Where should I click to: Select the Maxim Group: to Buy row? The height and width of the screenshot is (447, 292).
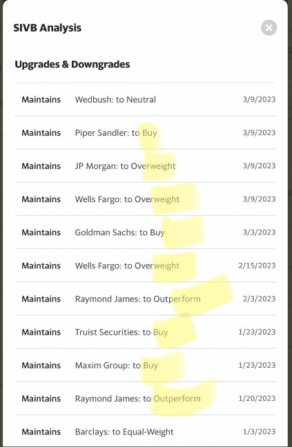point(145,365)
